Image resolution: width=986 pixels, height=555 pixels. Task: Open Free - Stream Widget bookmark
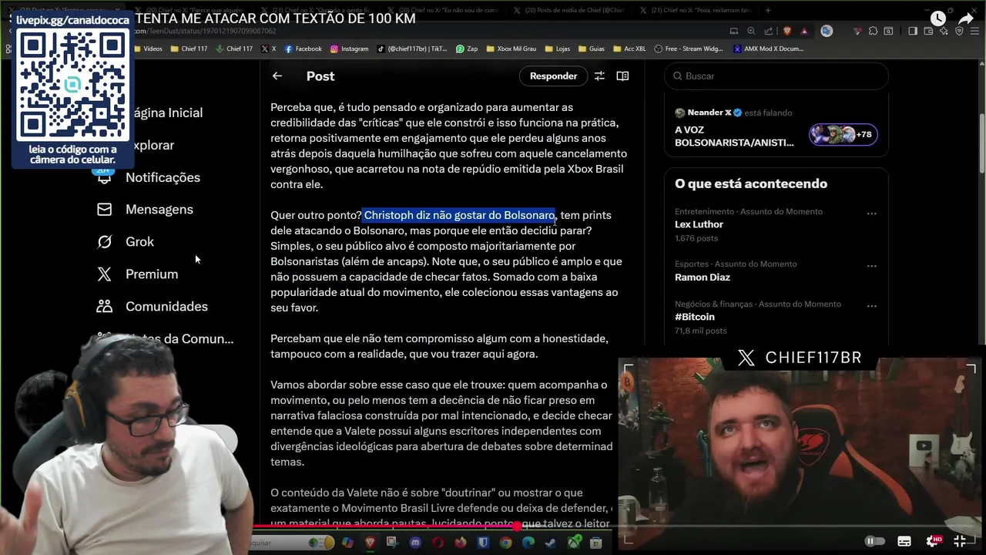690,49
